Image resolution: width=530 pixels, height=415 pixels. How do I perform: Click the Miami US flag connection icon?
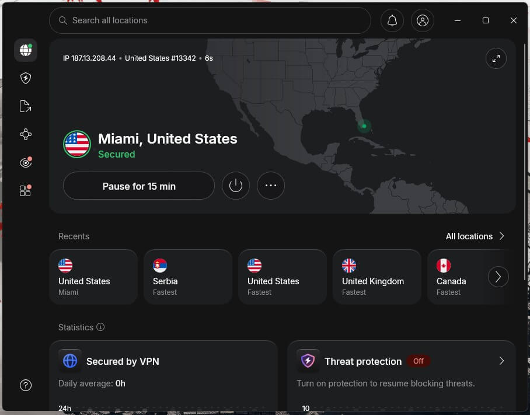pyautogui.click(x=77, y=144)
